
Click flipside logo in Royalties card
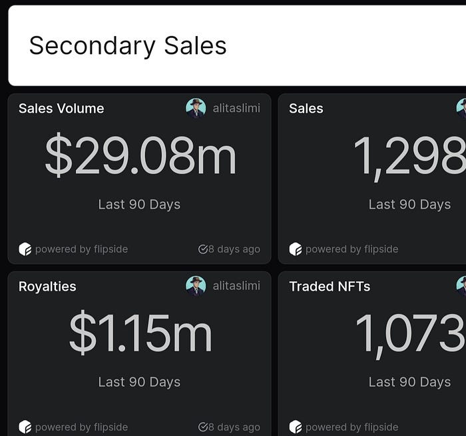(25, 427)
